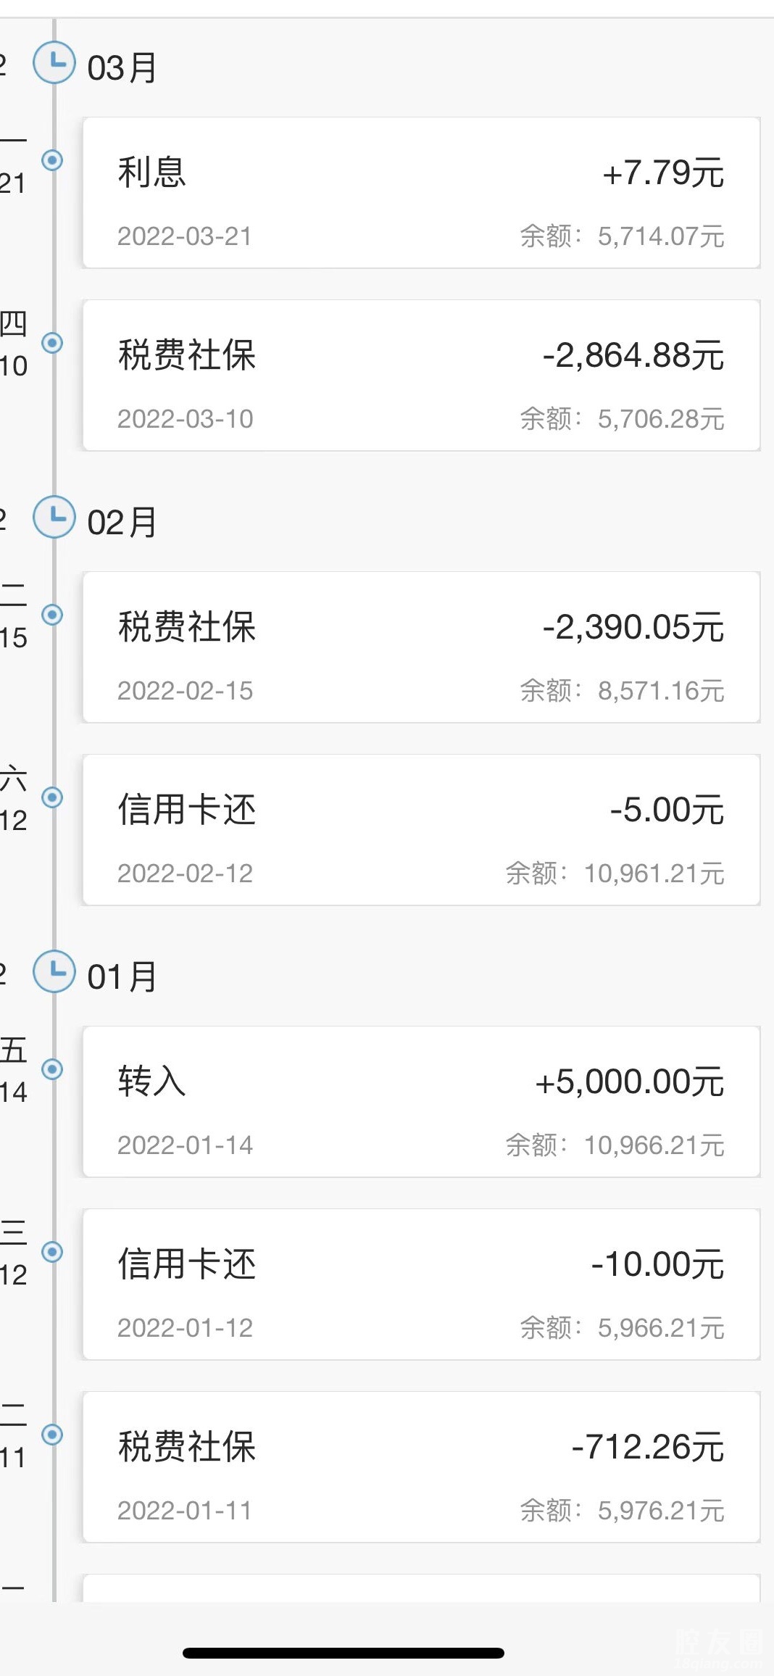Select timeline dot for January 12 entry
Viewport: 774px width, 1676px height.
click(x=52, y=1252)
